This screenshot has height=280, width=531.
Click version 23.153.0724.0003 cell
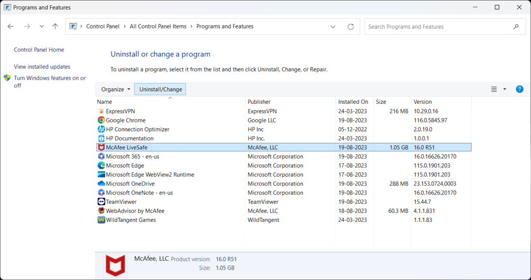point(435,184)
